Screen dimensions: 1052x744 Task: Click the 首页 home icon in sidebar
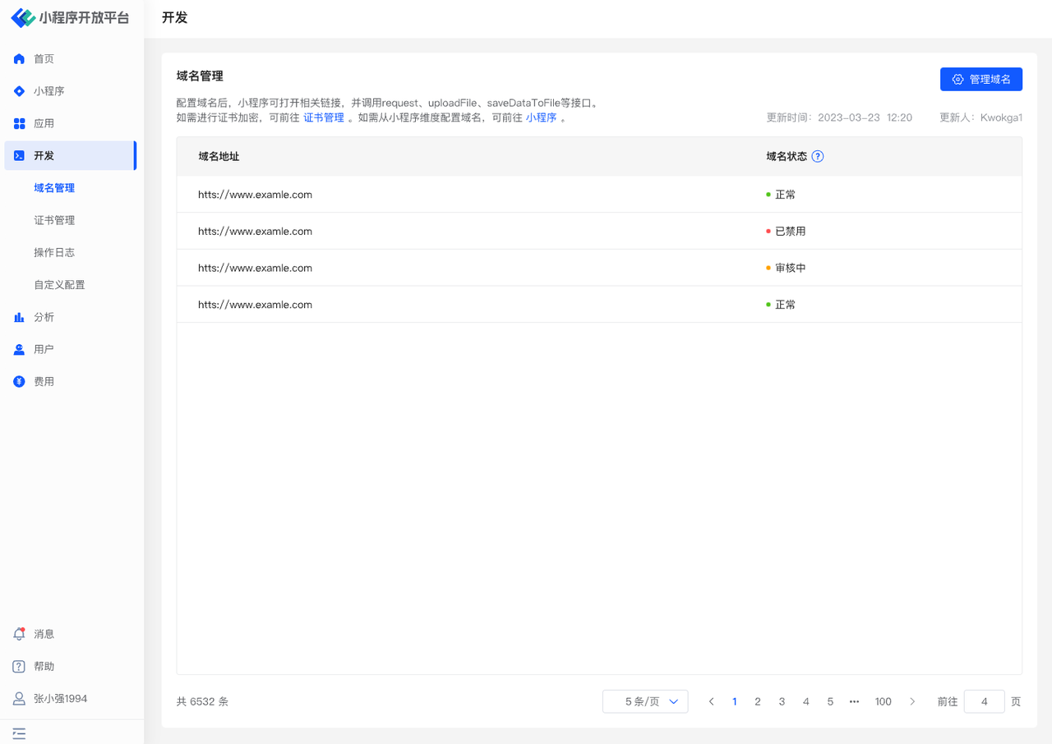(x=20, y=59)
